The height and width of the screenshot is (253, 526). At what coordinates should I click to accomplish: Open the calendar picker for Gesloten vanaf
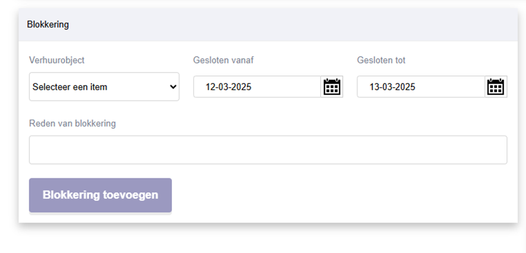point(332,87)
